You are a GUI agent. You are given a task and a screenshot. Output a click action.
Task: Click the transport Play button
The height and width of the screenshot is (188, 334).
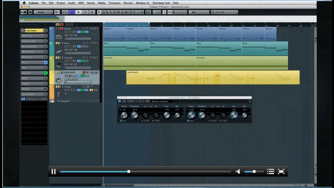(x=85, y=12)
